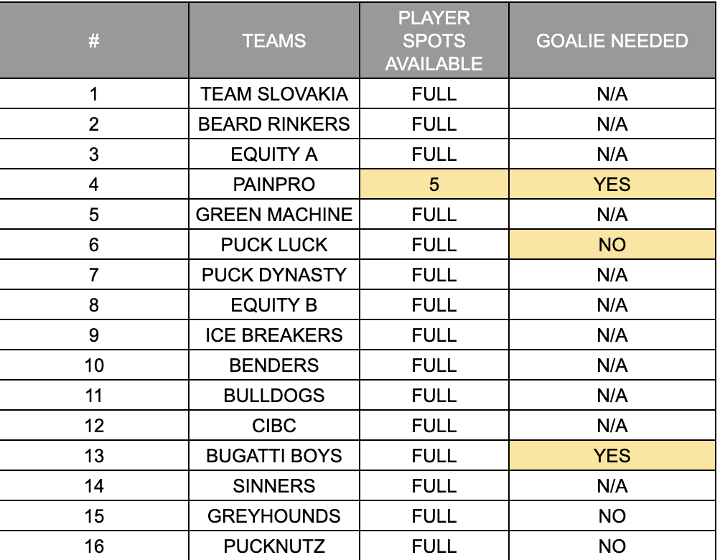The height and width of the screenshot is (560, 725).
Task: Click the highlighted YES cell for BUGATTI BOYS
Action: (612, 456)
